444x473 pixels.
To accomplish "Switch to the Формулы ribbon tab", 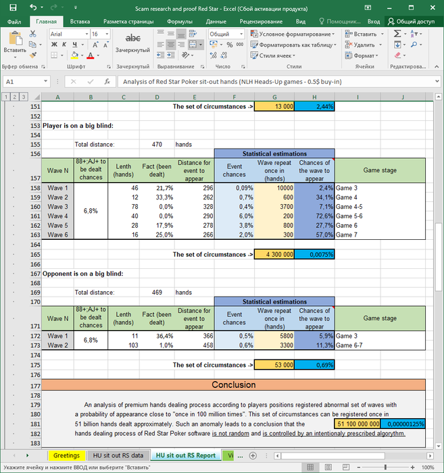I will coord(180,22).
